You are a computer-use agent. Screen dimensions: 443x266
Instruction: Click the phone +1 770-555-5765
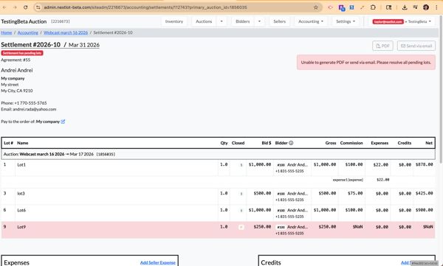[30, 103]
